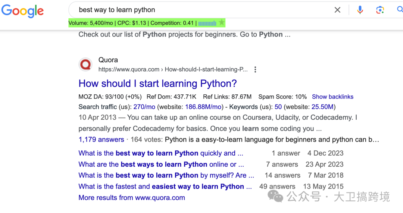Open three-dot menu for Quora result
The width and height of the screenshot is (403, 213).
click(x=255, y=70)
